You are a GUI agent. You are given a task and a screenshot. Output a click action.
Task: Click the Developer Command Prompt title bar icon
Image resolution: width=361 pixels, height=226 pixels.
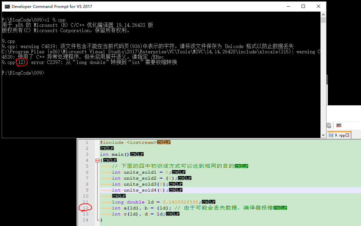(x=7, y=6)
